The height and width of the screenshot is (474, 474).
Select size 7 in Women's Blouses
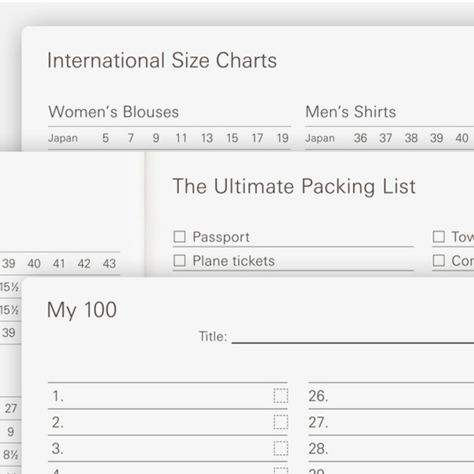[131, 138]
